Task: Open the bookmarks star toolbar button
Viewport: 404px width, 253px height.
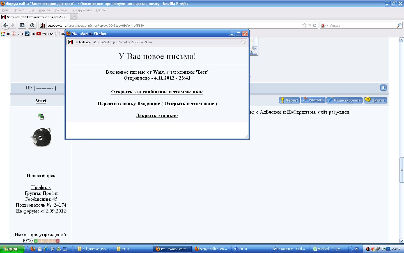Action: pos(22,25)
